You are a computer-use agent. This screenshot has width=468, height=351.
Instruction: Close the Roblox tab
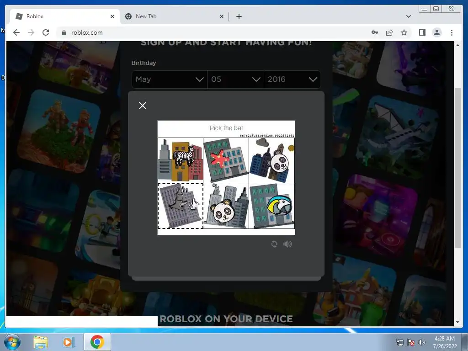point(112,16)
